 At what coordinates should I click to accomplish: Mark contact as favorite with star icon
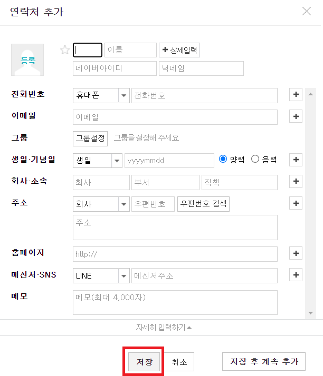[65, 50]
